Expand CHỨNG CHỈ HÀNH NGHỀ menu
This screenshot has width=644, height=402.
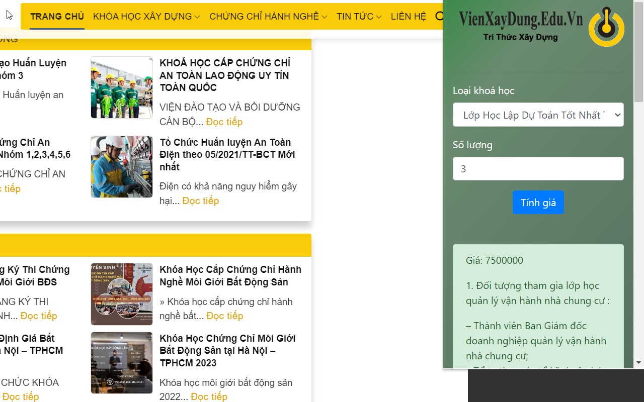(x=268, y=17)
